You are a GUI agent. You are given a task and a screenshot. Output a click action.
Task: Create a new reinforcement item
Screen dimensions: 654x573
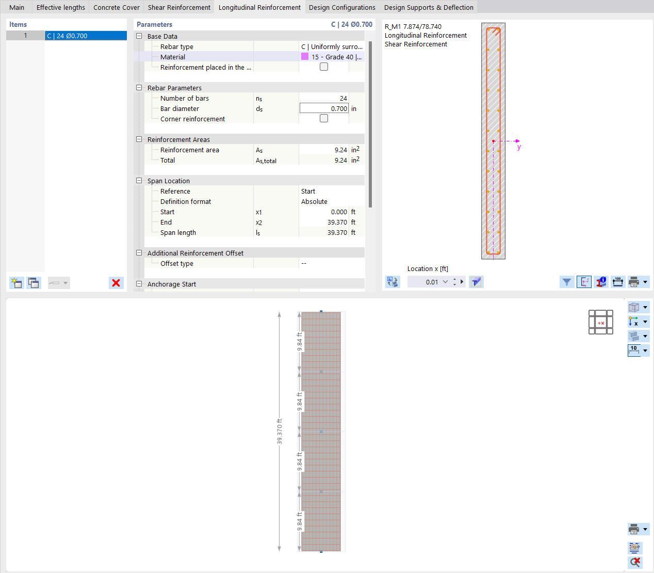click(16, 282)
